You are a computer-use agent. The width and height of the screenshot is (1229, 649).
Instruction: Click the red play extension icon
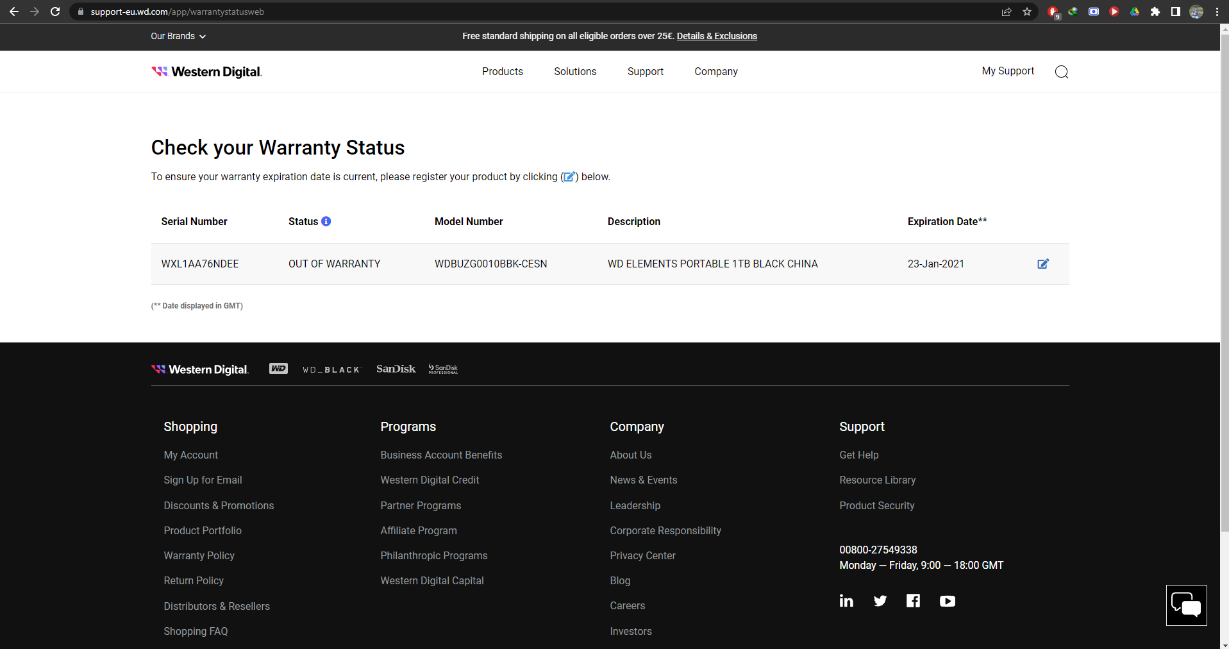[x=1114, y=12]
